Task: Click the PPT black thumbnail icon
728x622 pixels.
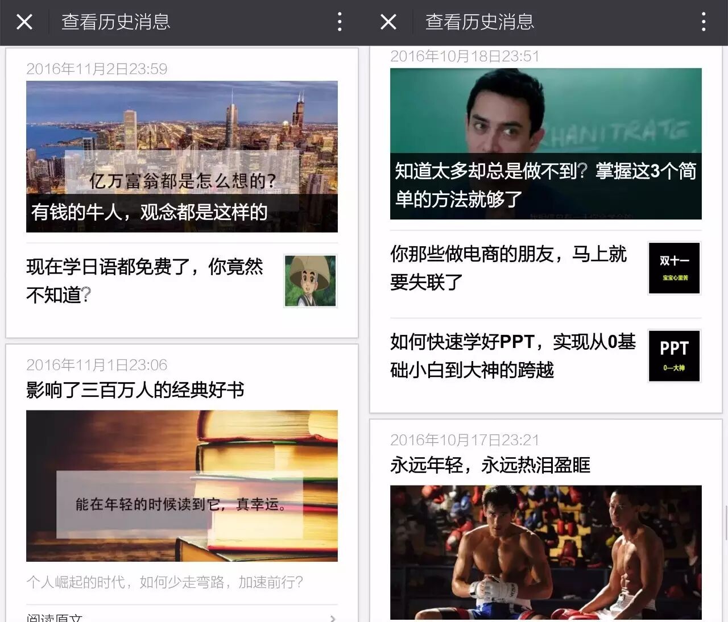Action: click(x=674, y=356)
